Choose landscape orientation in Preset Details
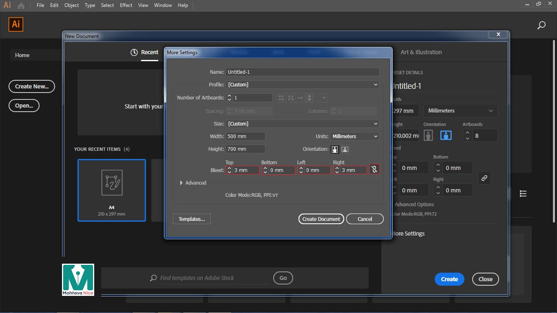557x313 pixels. (446, 135)
